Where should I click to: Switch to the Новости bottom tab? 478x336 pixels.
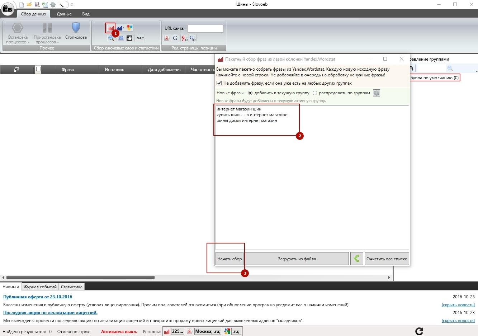point(11,287)
